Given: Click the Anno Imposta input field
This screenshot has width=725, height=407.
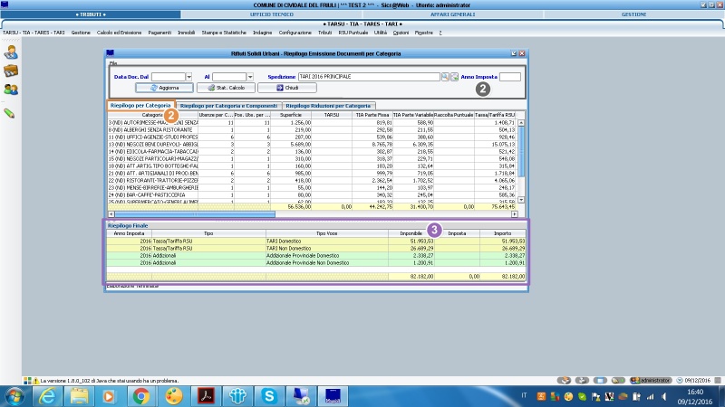Looking at the screenshot, I should [x=510, y=78].
